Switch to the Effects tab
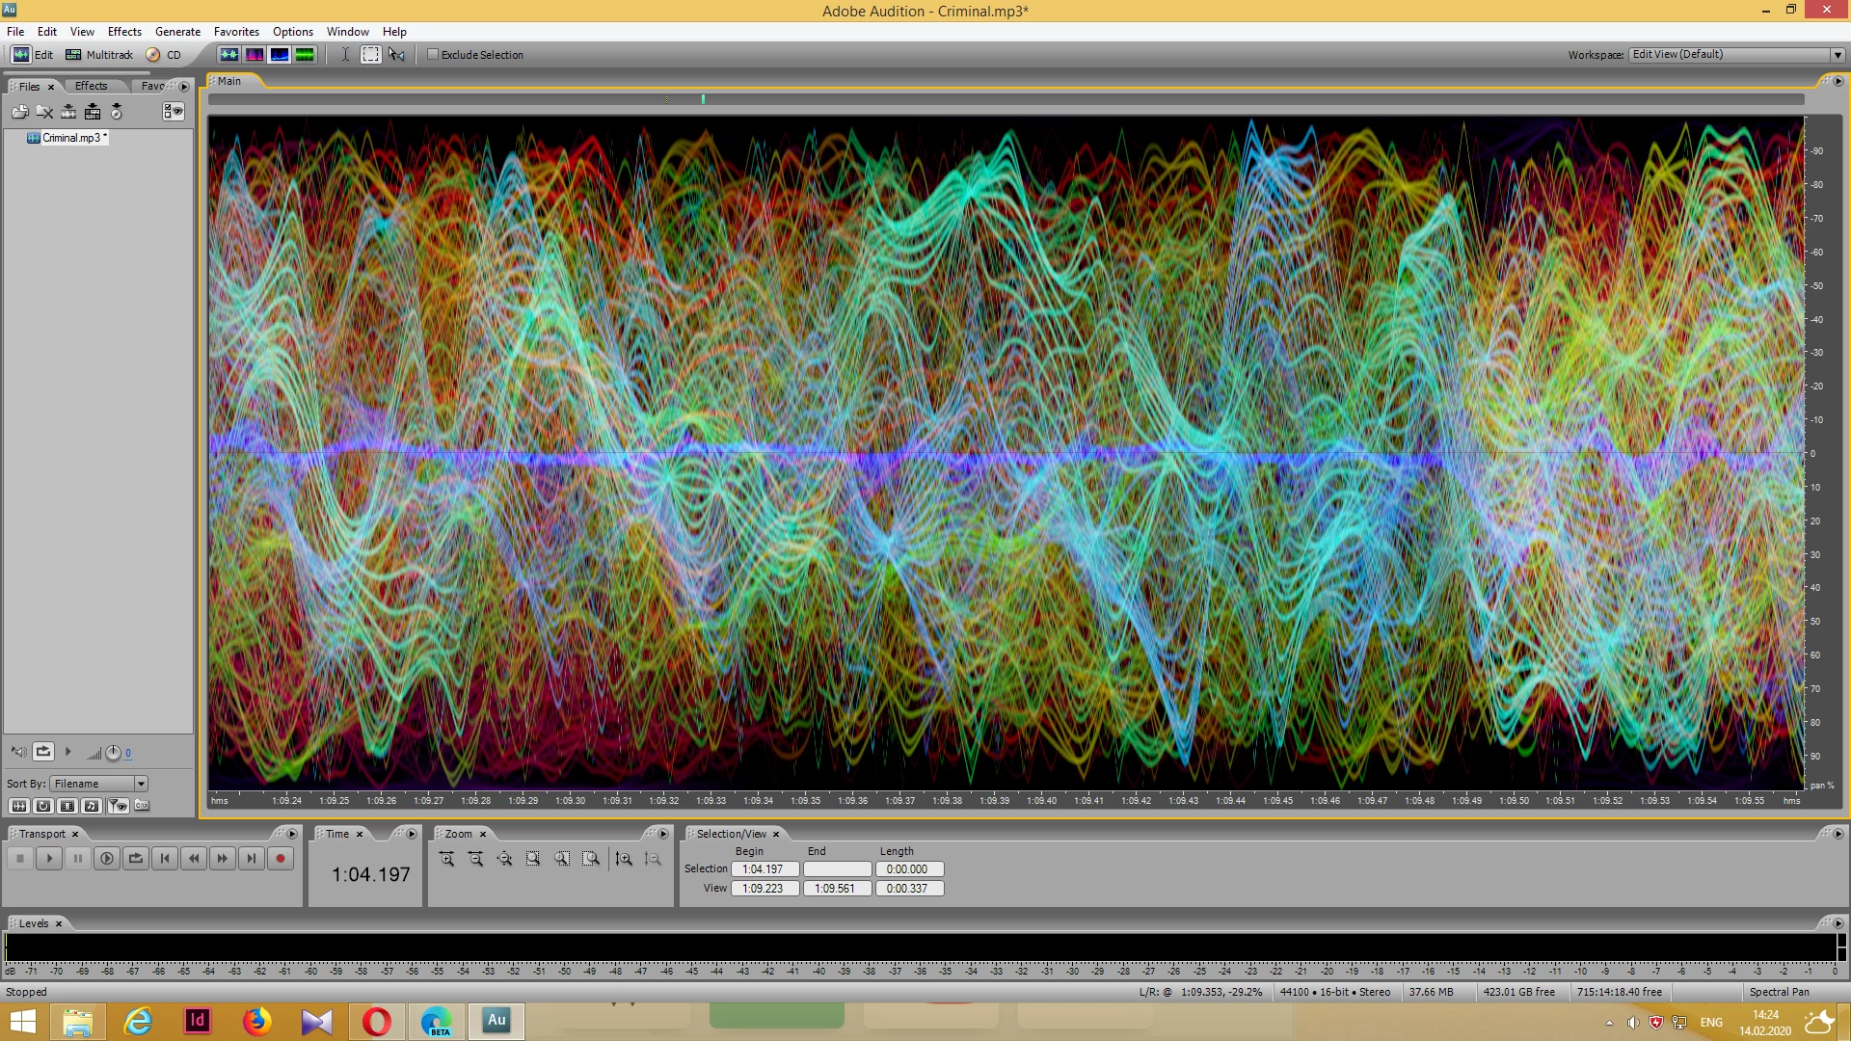Screen dimensions: 1851x1041 point(92,86)
